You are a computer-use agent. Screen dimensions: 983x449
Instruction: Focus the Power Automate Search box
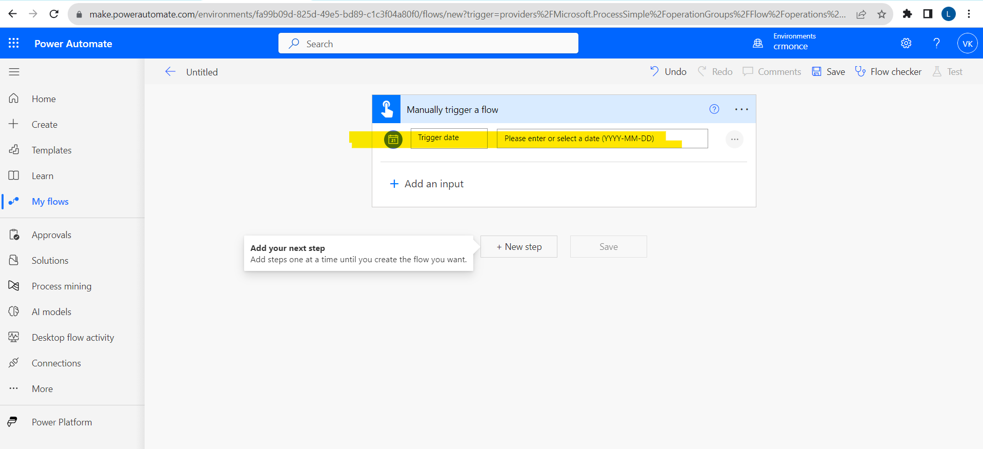click(x=428, y=43)
